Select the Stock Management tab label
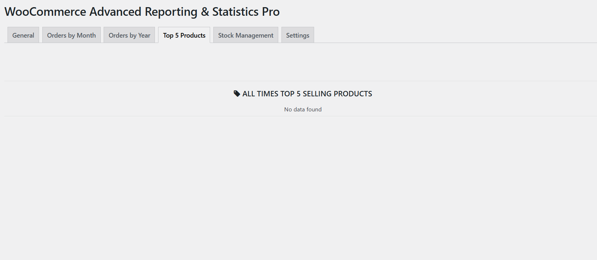The width and height of the screenshot is (597, 260). [x=245, y=35]
